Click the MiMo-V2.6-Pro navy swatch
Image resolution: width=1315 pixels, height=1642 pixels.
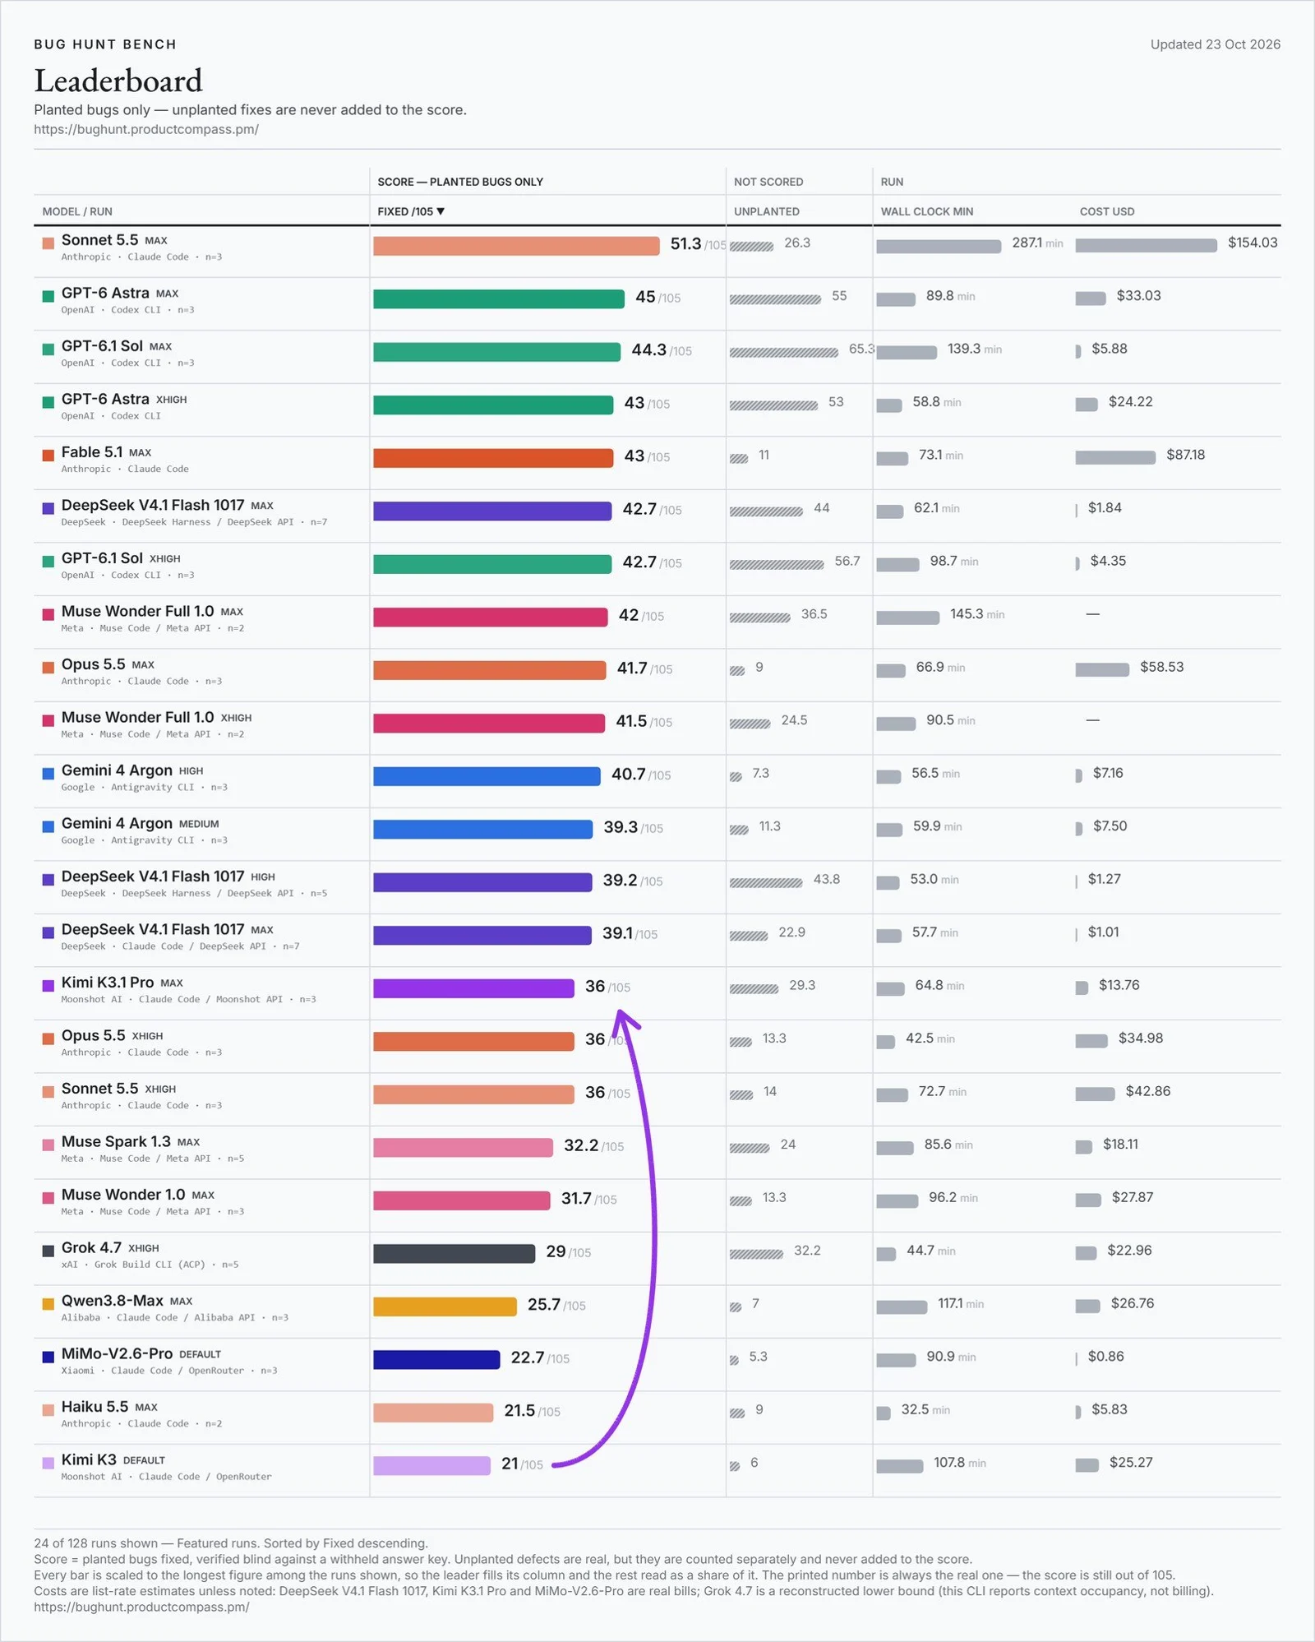tap(48, 1357)
